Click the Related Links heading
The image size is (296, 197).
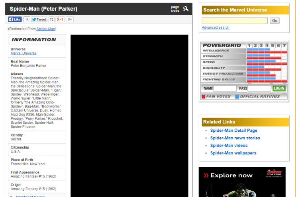[219, 122]
